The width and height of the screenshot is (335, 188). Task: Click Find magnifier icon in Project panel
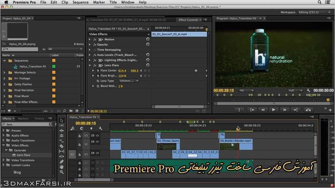pyautogui.click(x=64, y=111)
